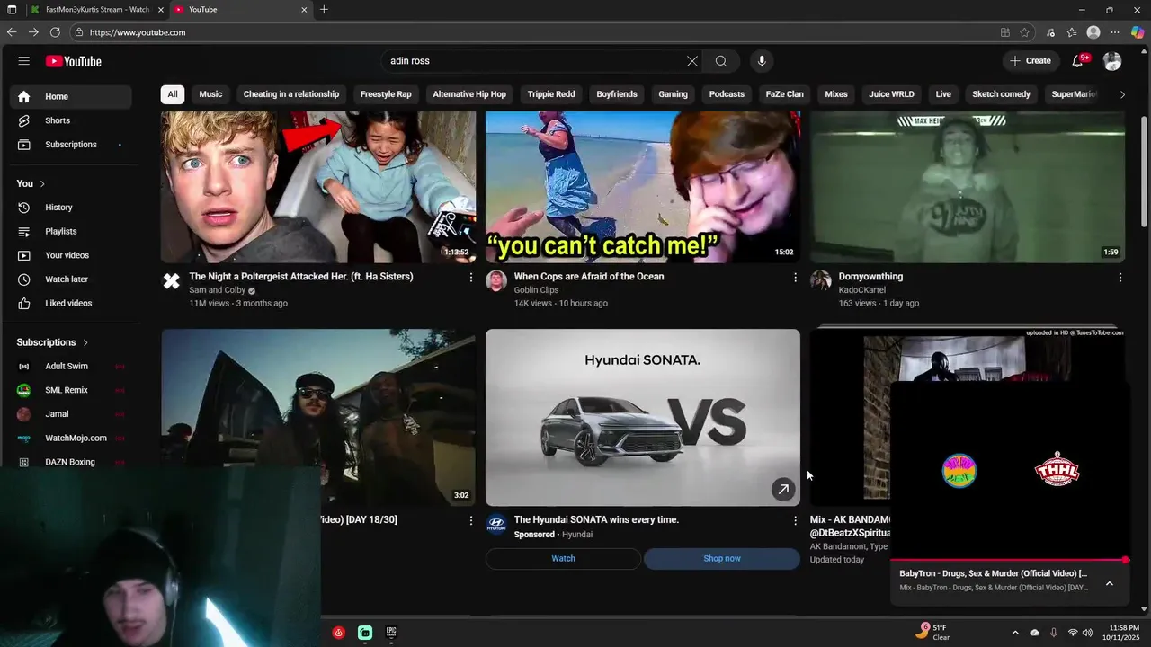Open the clock showing 11:58 PM
1151x647 pixels.
(x=1121, y=633)
